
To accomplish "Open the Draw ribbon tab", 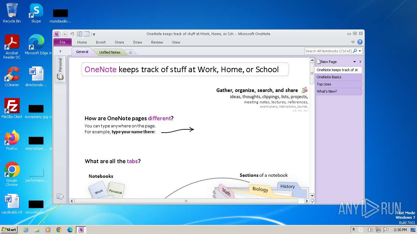I will tap(138, 42).
